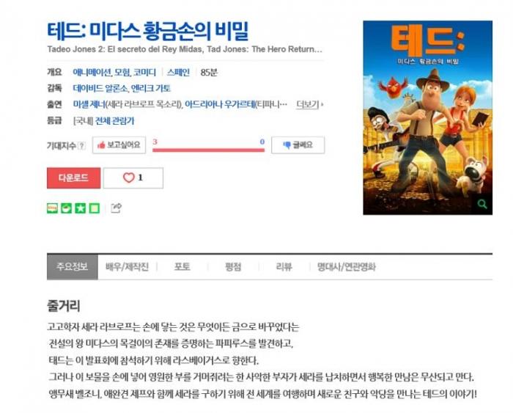
Task: Click the 스페인 country link
Action: coord(178,73)
